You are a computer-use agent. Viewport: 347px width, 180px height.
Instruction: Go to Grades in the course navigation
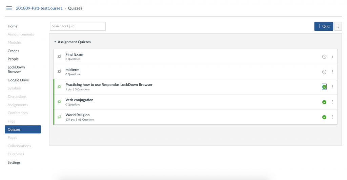click(x=13, y=51)
